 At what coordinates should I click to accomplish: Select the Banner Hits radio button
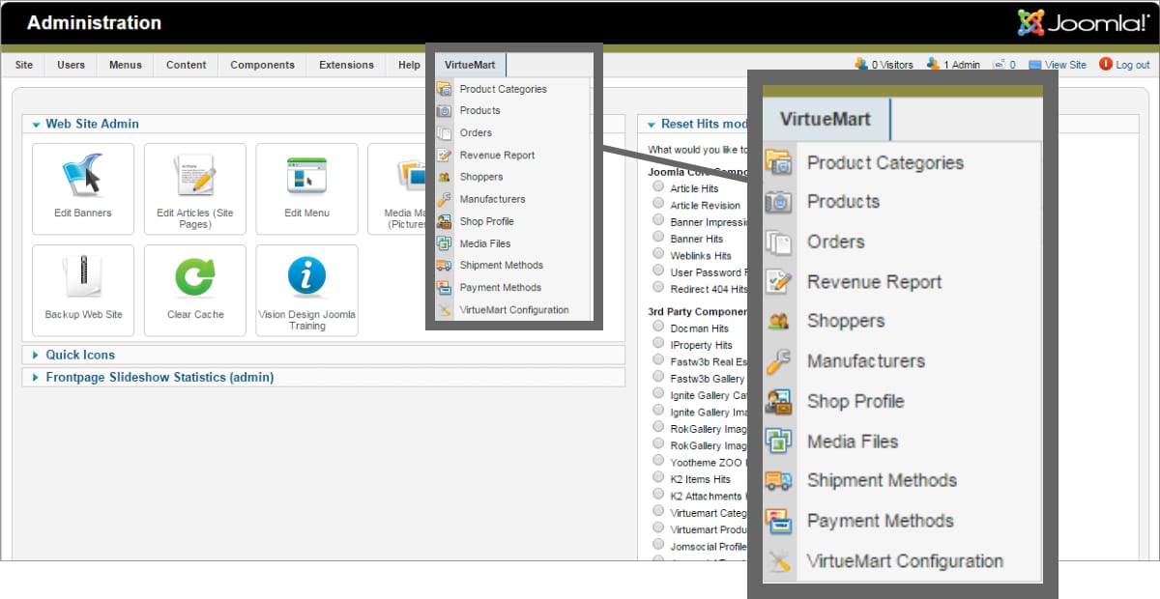tap(658, 238)
